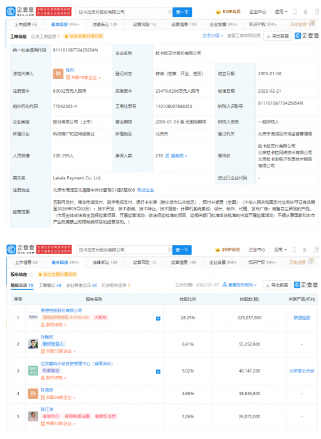Focus the search field in the header above 股东信息

(123, 250)
